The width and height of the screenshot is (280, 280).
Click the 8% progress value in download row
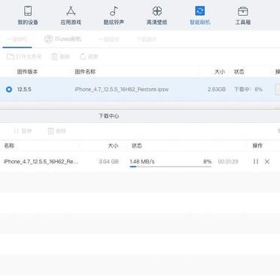[207, 162]
